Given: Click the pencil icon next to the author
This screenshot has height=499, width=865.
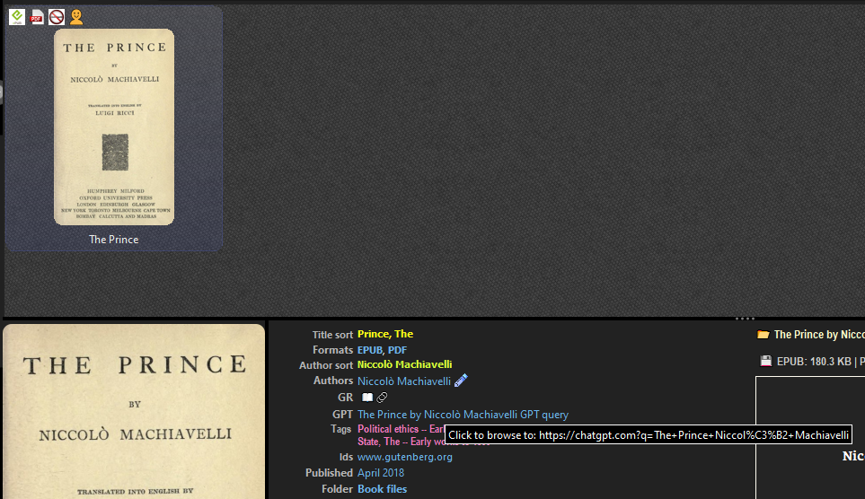Looking at the screenshot, I should coord(461,381).
